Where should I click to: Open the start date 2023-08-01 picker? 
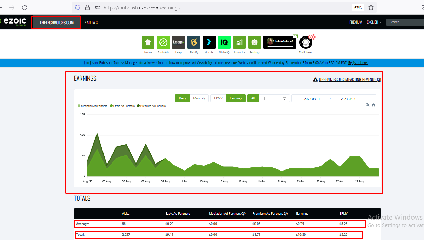(312, 99)
